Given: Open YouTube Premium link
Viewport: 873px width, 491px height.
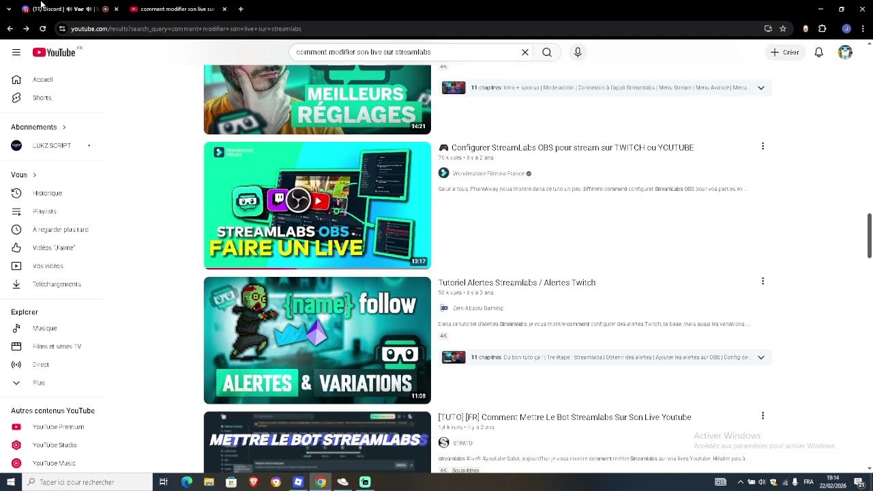Looking at the screenshot, I should pyautogui.click(x=52, y=427).
